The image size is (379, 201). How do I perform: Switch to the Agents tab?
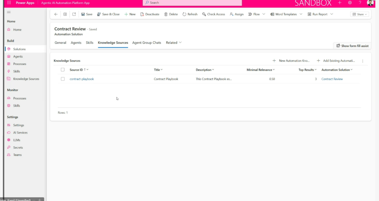point(76,43)
